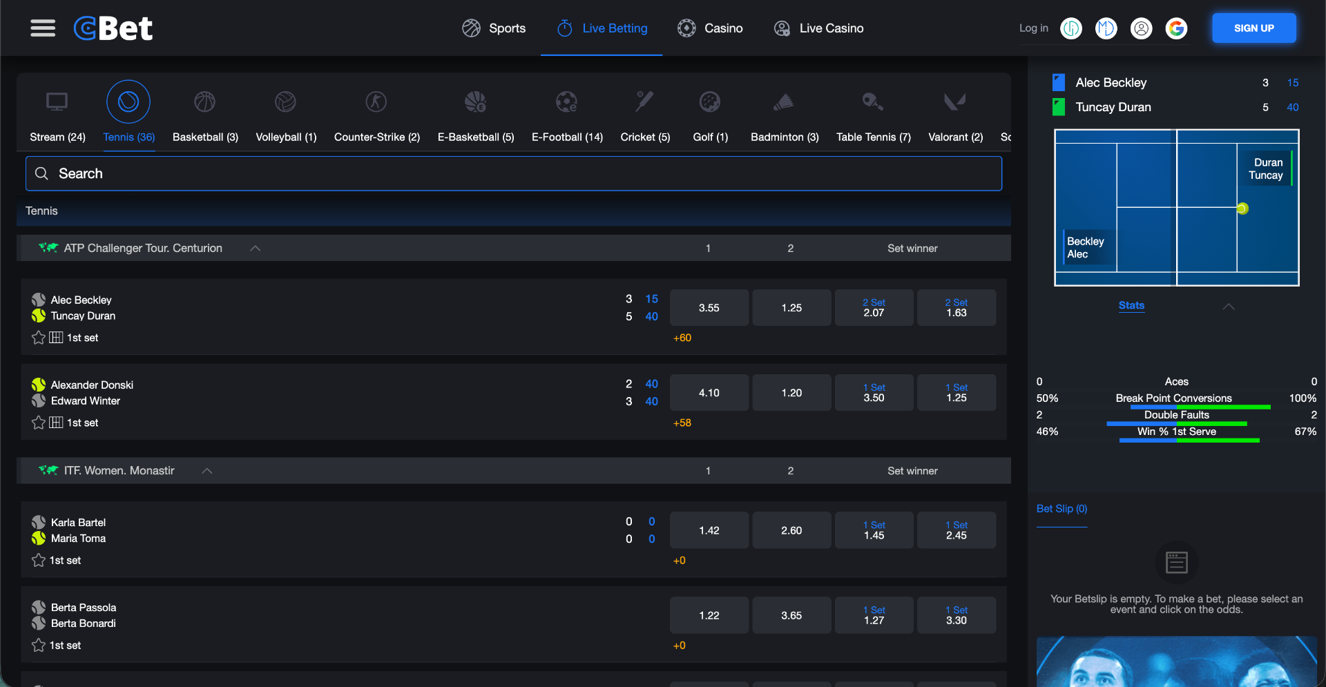Bet on Edward Winter at odds 1.20
The width and height of the screenshot is (1326, 687).
click(x=791, y=393)
